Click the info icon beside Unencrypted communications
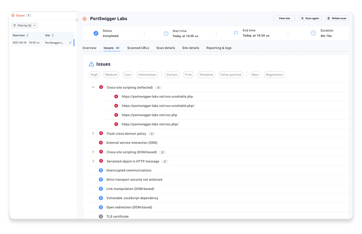 [x=101, y=171]
